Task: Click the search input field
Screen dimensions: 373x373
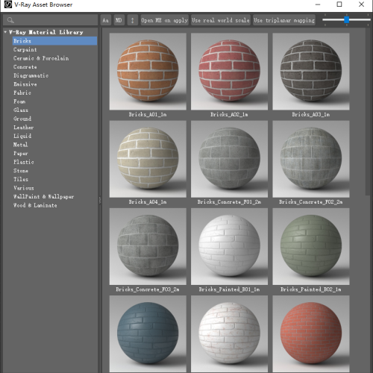Action: point(51,20)
